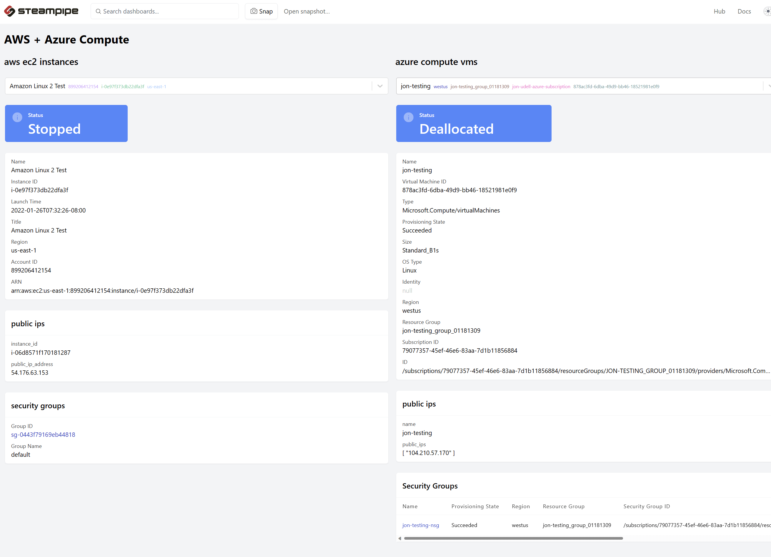Click the info icon on the Deallocated status card
The image size is (771, 557).
[x=408, y=117]
